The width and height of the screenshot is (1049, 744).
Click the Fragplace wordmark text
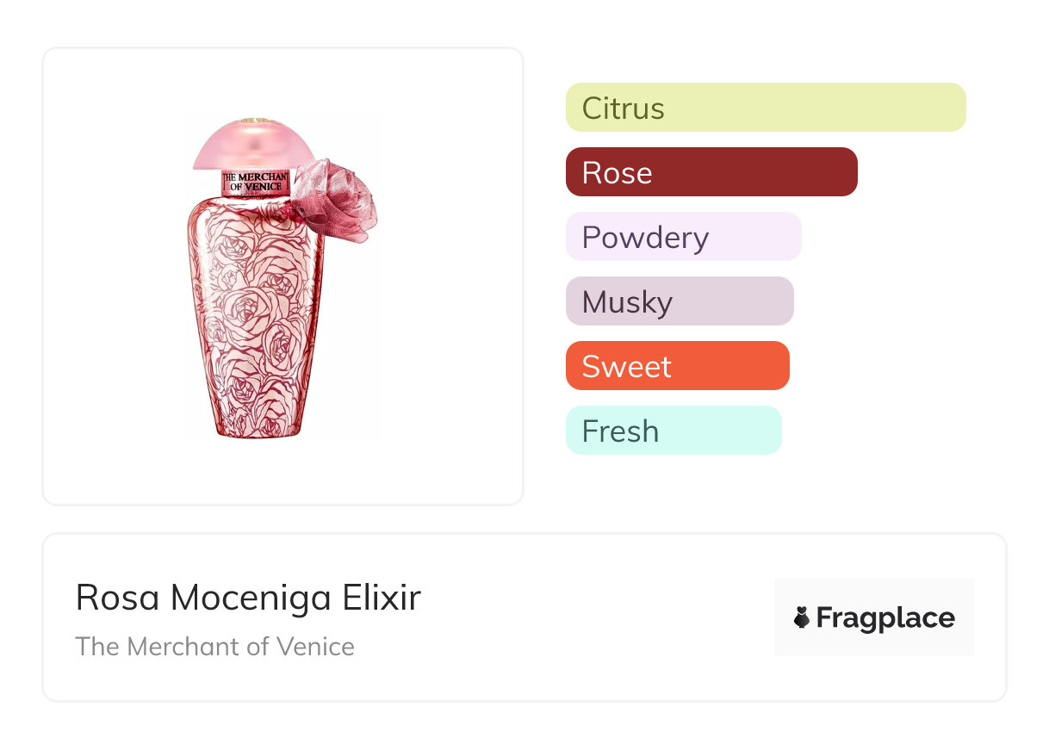click(885, 617)
